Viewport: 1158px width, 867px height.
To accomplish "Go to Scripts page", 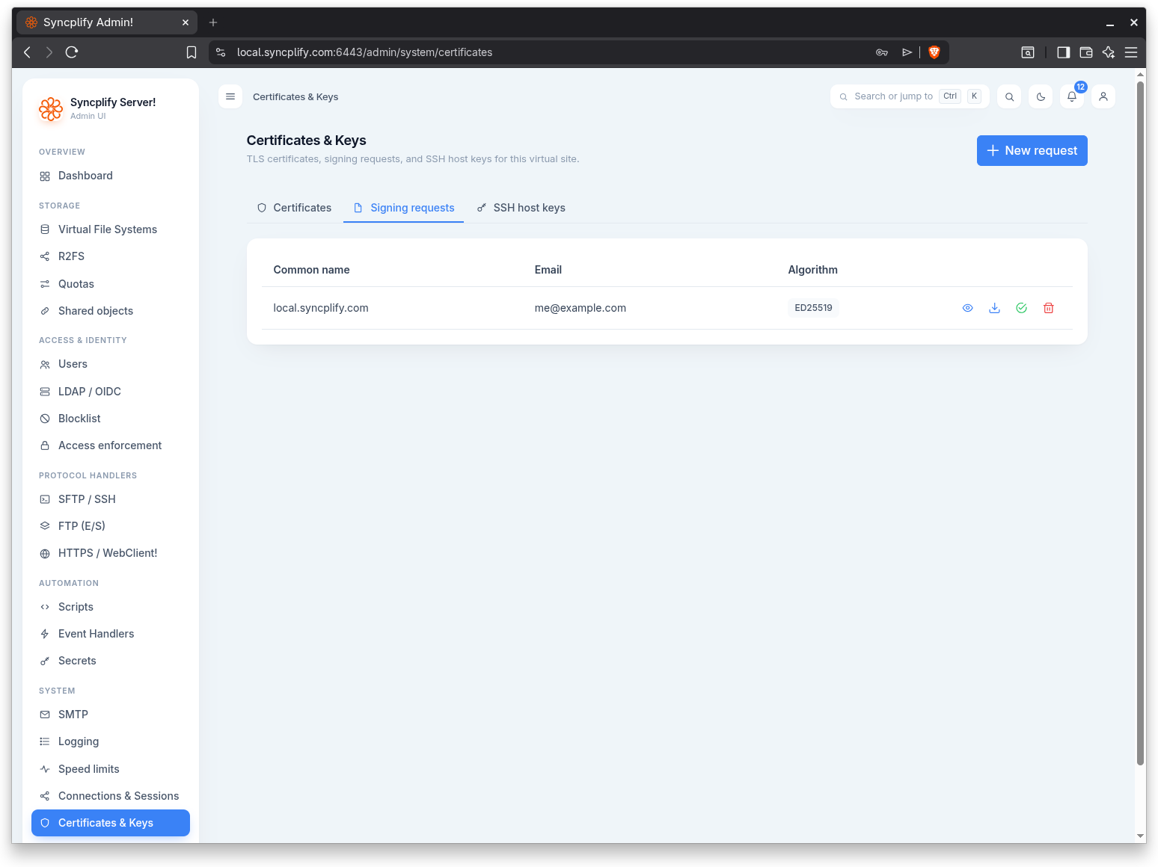I will coord(111,607).
